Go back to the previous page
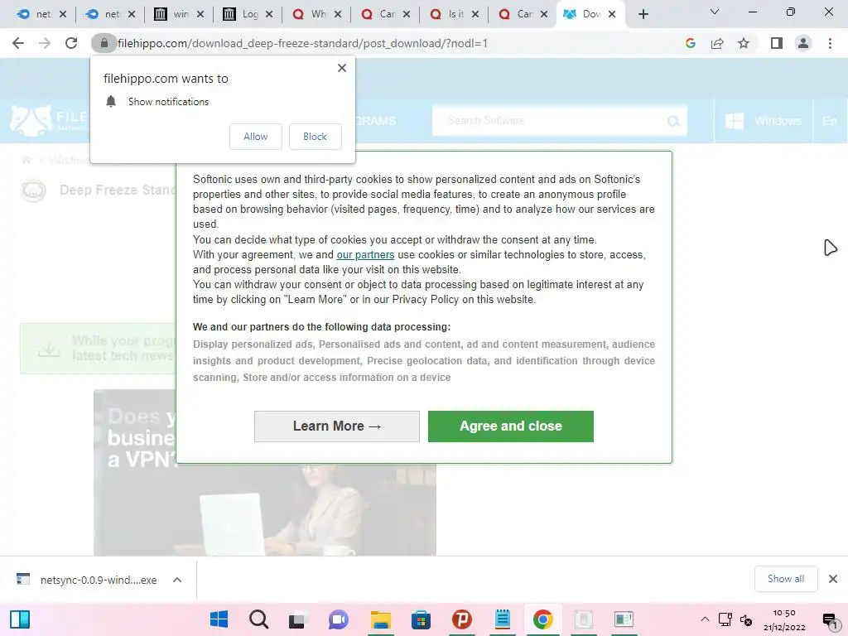 pos(18,43)
